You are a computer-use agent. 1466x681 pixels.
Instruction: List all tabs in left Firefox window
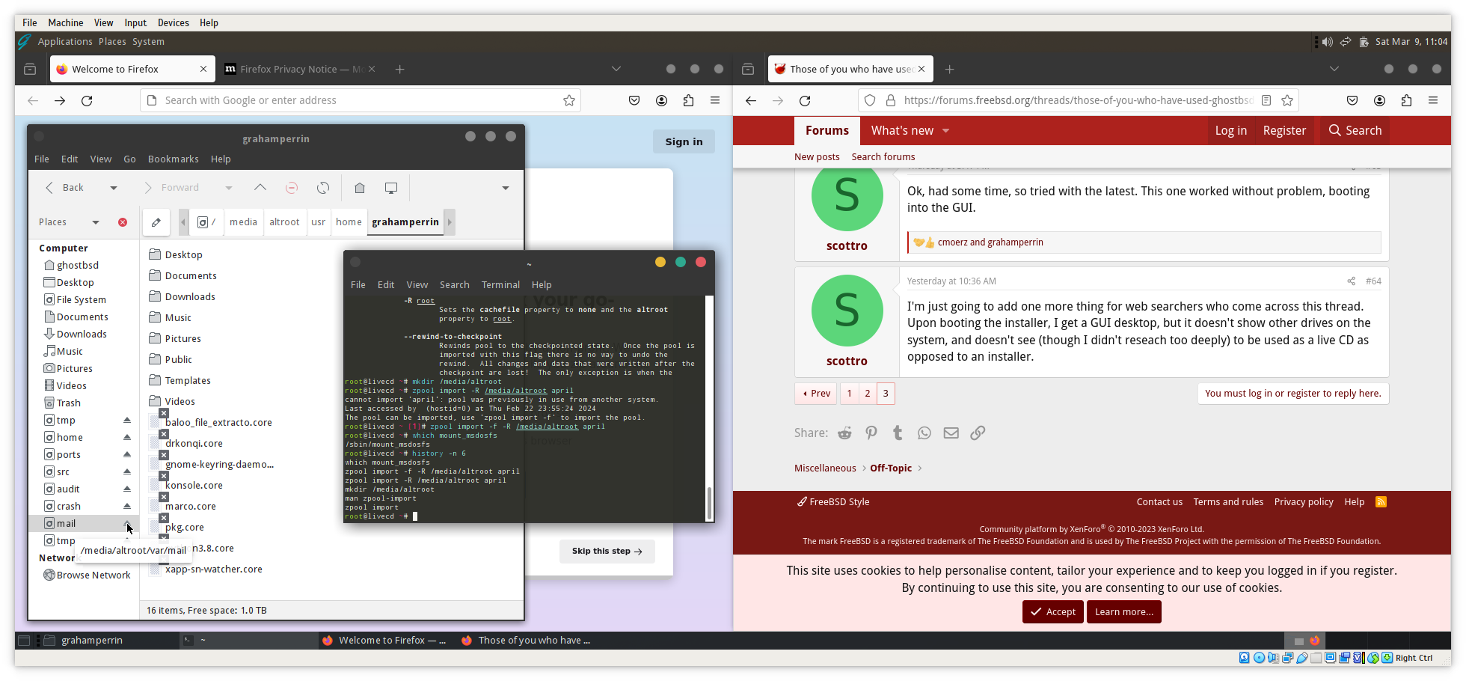point(616,69)
